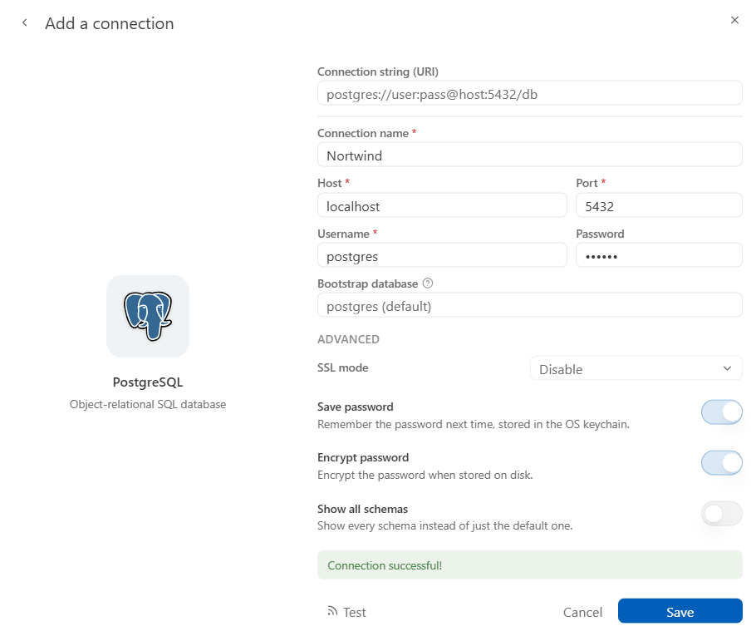Click into the Password field
756x636 pixels.
click(x=659, y=255)
